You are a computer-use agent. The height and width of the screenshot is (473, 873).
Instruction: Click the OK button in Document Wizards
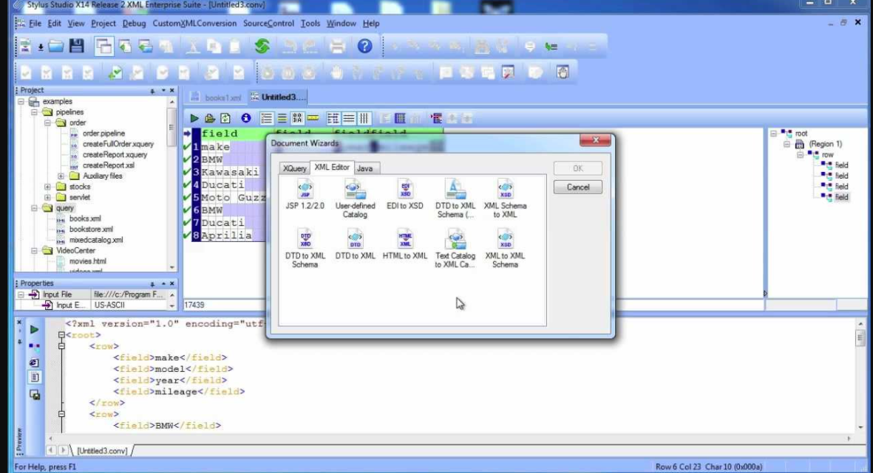point(578,168)
